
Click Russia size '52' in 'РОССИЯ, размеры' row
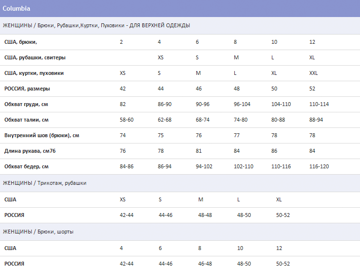[x=312, y=89]
